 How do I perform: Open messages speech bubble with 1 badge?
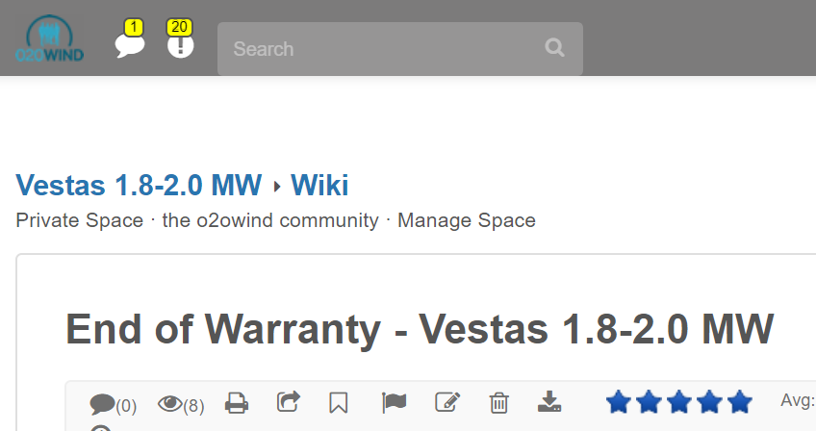tap(130, 39)
